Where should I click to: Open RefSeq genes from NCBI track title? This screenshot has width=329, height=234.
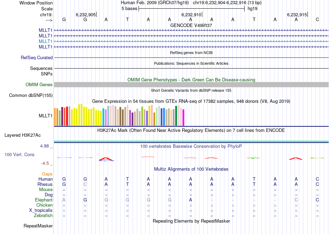[x=191, y=53]
